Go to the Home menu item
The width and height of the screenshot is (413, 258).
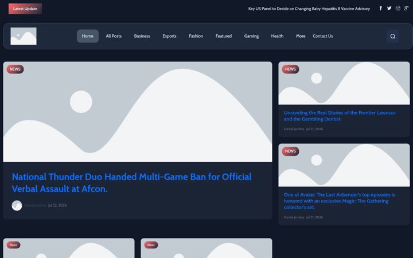[88, 36]
